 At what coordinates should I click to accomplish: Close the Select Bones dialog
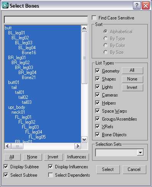pos(146,6)
